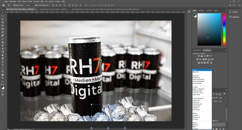Choose Differenz blend mode

(195, 113)
